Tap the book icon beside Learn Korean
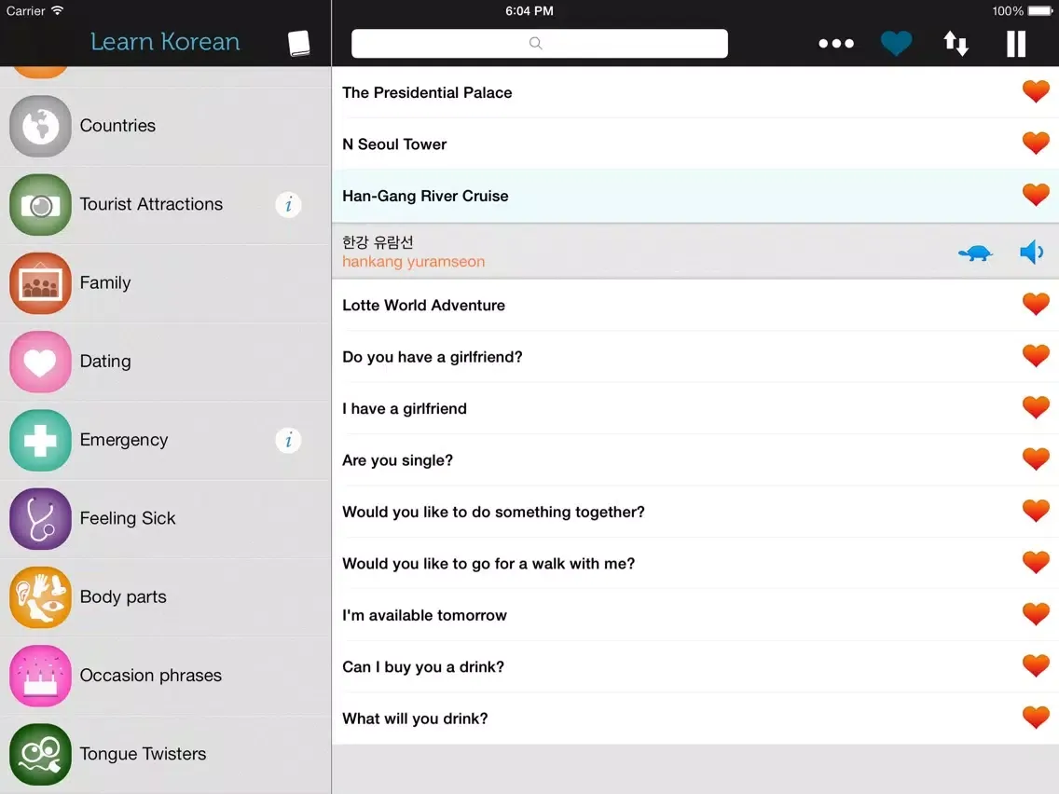The width and height of the screenshot is (1059, 794). point(298,43)
